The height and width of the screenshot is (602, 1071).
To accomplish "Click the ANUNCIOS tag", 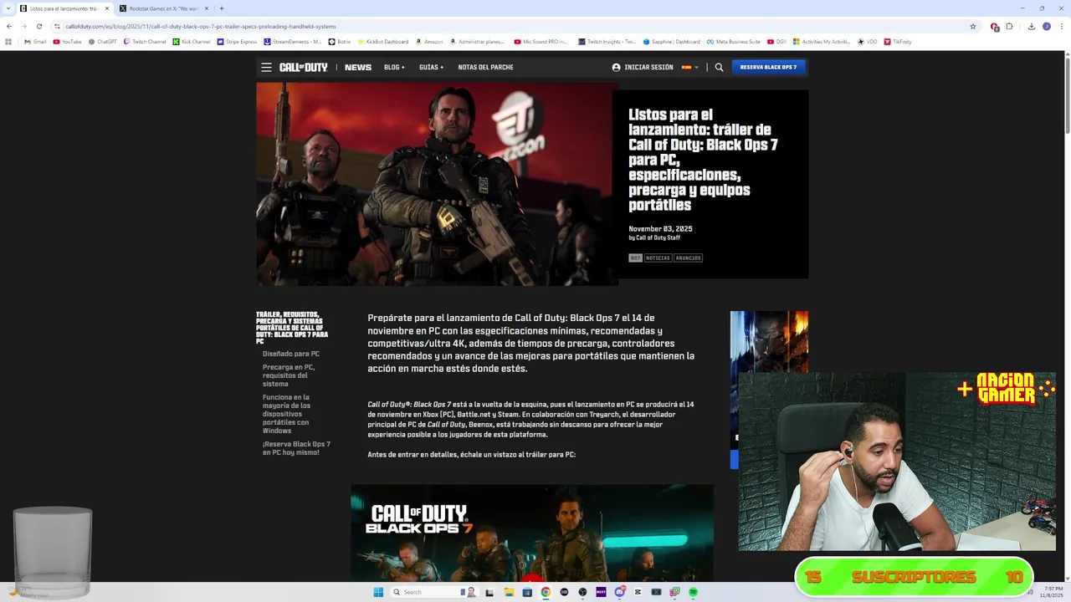I will [688, 258].
